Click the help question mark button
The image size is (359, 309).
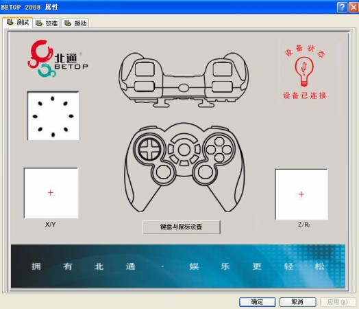click(x=342, y=7)
